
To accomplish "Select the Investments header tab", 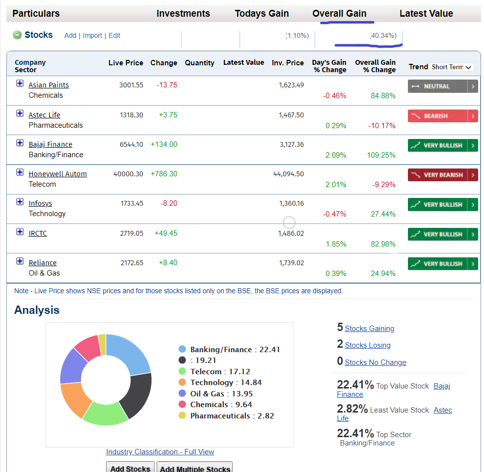I will (x=183, y=14).
